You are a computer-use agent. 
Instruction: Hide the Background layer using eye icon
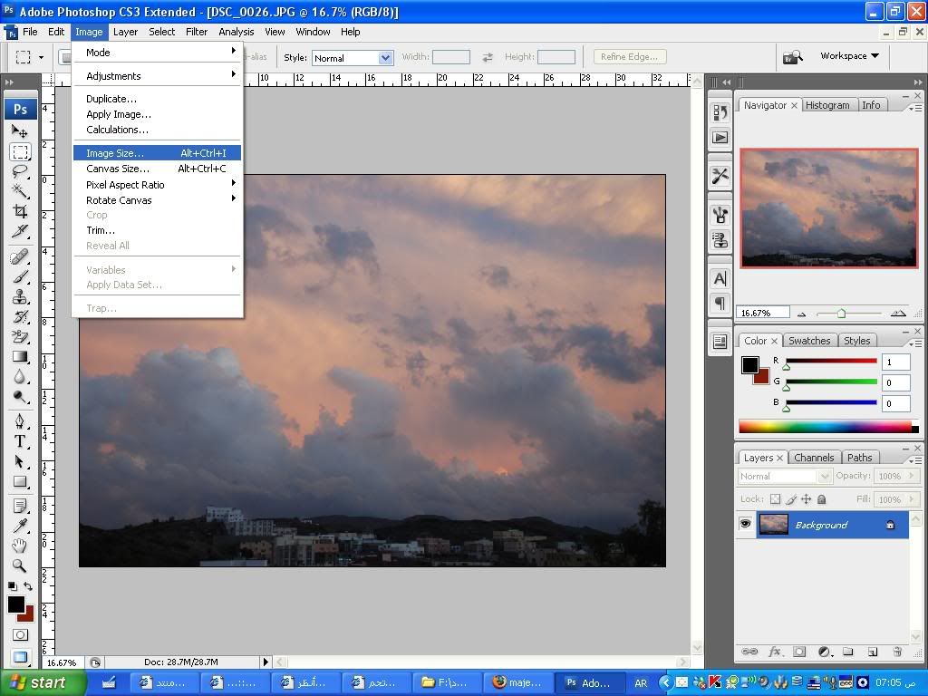[x=745, y=525]
